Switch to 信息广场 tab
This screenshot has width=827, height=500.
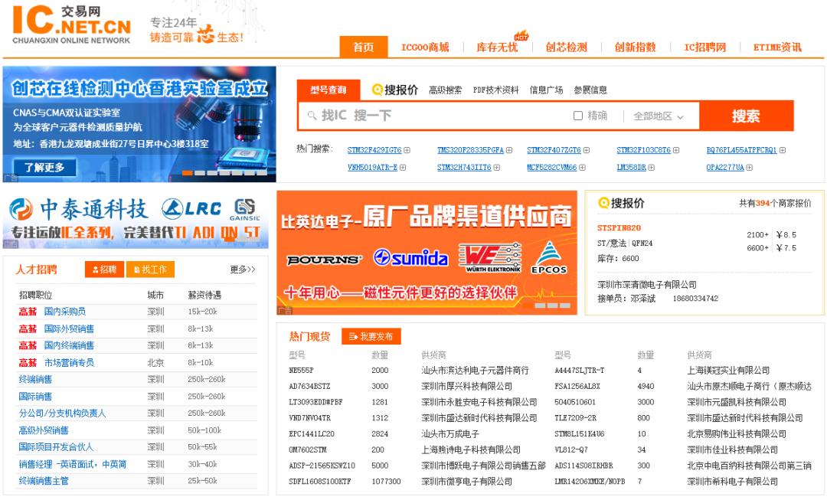tap(547, 90)
